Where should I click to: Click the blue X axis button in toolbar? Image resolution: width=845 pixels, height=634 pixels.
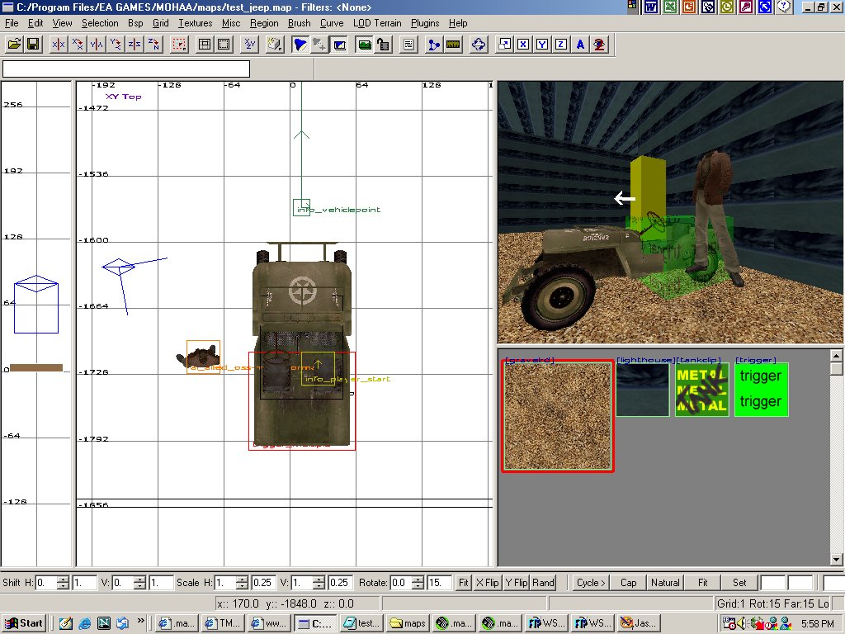click(523, 44)
